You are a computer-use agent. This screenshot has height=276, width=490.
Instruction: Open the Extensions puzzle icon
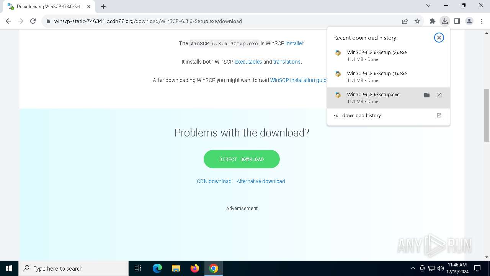[x=433, y=21]
